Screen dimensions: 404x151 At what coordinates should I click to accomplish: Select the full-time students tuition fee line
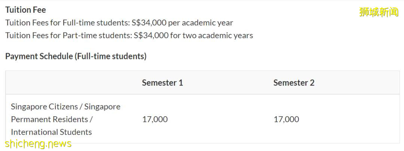(119, 23)
